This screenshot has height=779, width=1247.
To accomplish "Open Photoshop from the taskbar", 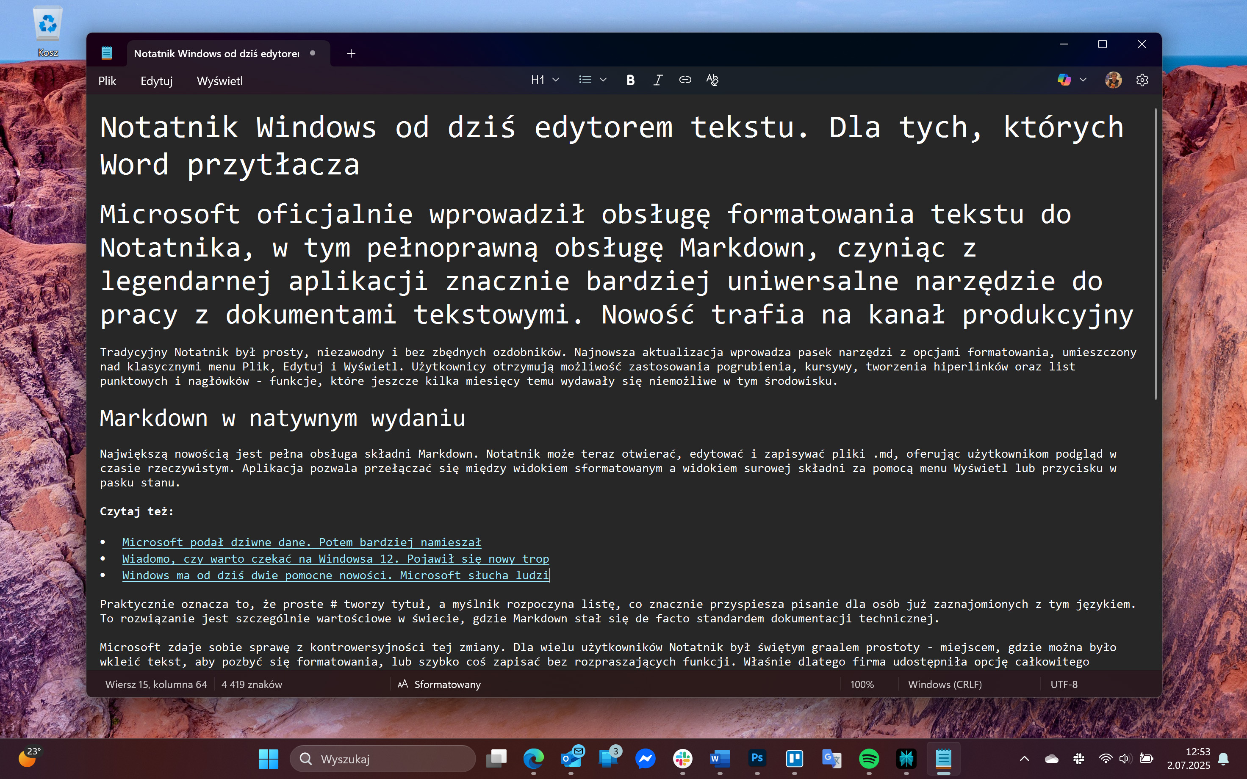I will pos(757,758).
